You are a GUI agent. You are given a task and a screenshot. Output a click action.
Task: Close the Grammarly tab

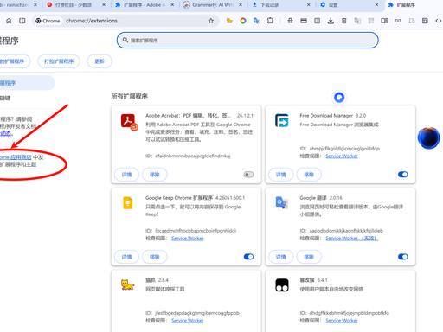tap(241, 5)
